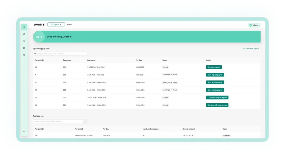Toggle dark mode with the moon icon
This screenshot has height=154, width=282.
pos(24,132)
